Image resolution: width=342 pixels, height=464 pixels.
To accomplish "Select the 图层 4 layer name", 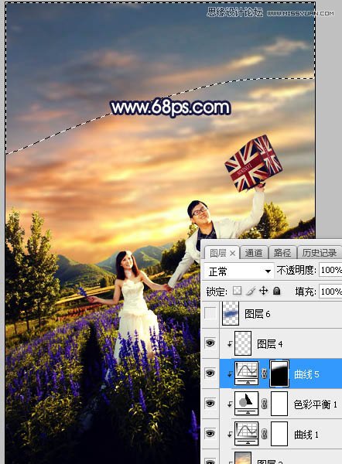I will 270,344.
